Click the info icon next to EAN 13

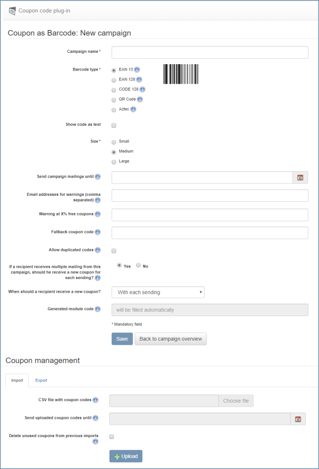click(137, 70)
